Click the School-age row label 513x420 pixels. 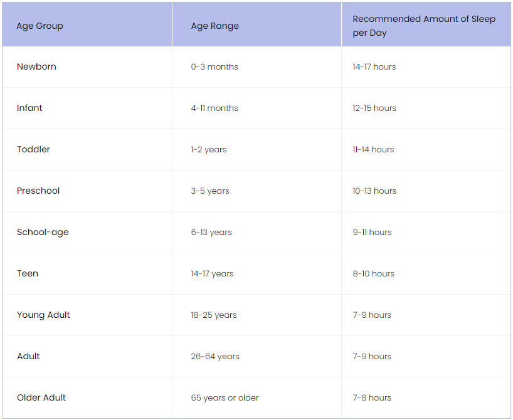[x=43, y=233]
